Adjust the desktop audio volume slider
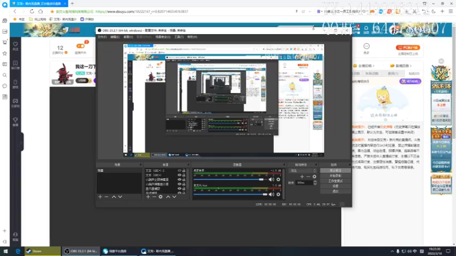The image size is (456, 256). pyautogui.click(x=230, y=179)
